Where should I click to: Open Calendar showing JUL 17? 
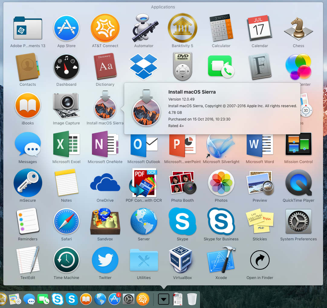tap(260, 28)
